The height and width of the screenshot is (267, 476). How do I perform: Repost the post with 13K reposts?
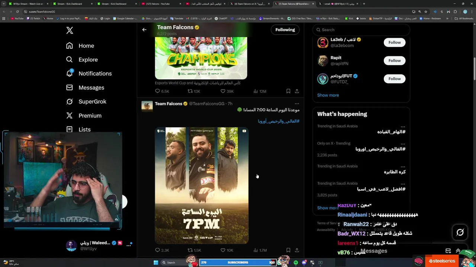coord(190,91)
